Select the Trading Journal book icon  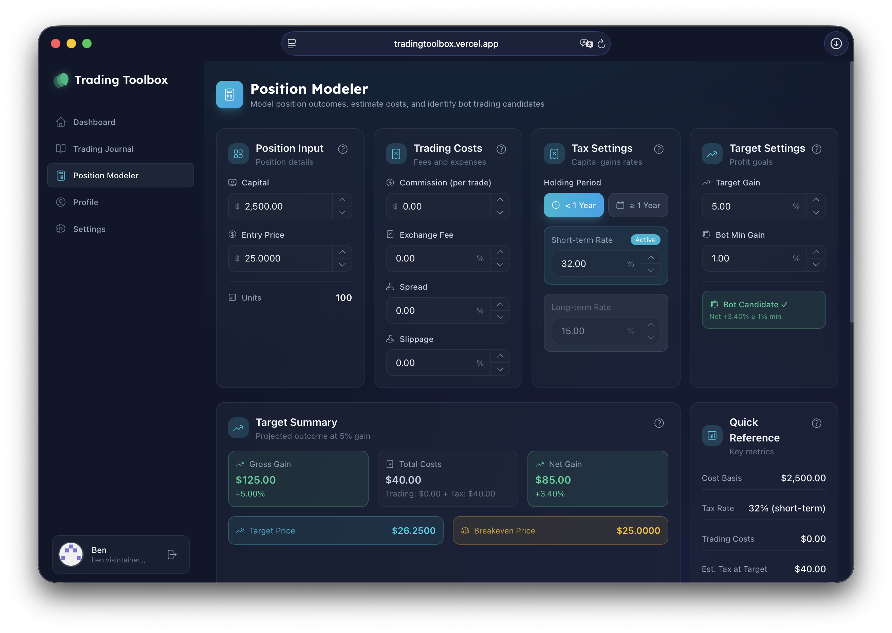[61, 148]
